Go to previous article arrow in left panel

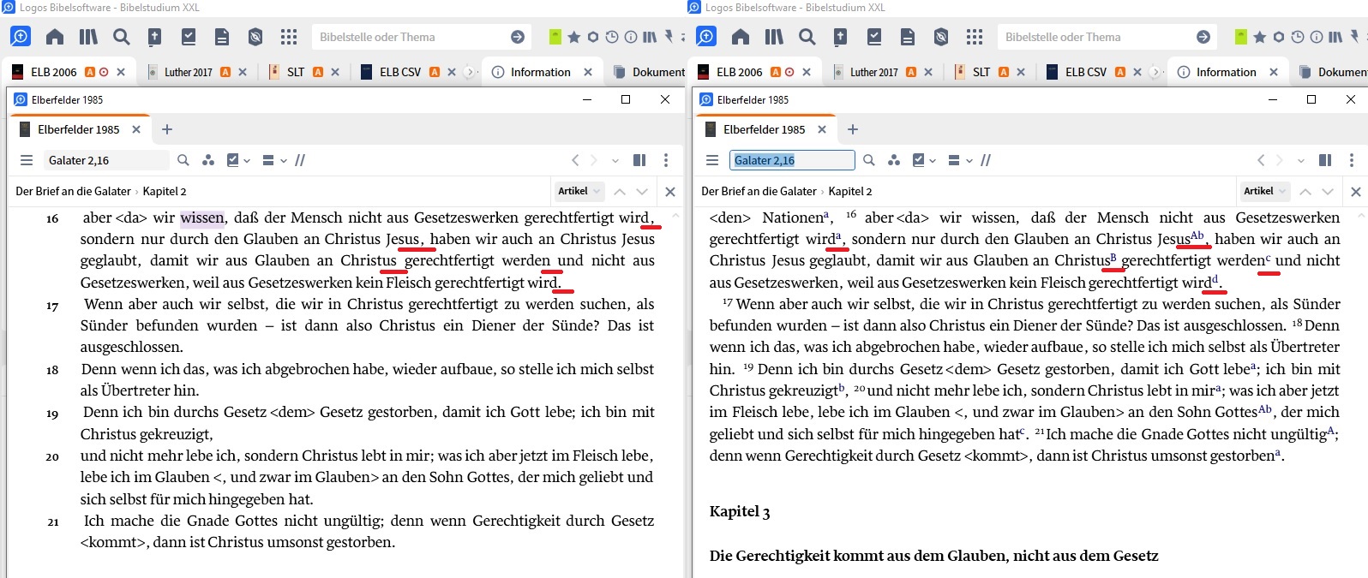click(620, 191)
